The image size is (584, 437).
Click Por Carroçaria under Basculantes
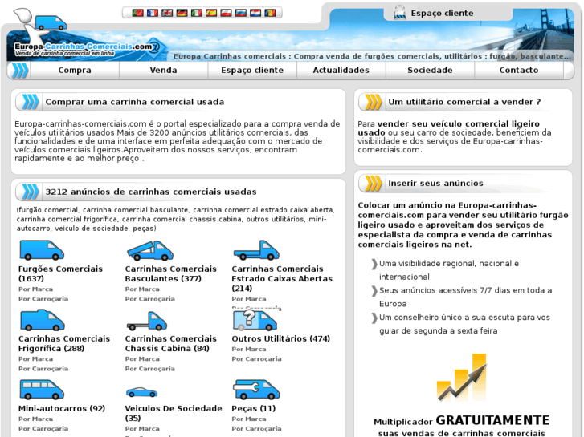click(x=149, y=298)
